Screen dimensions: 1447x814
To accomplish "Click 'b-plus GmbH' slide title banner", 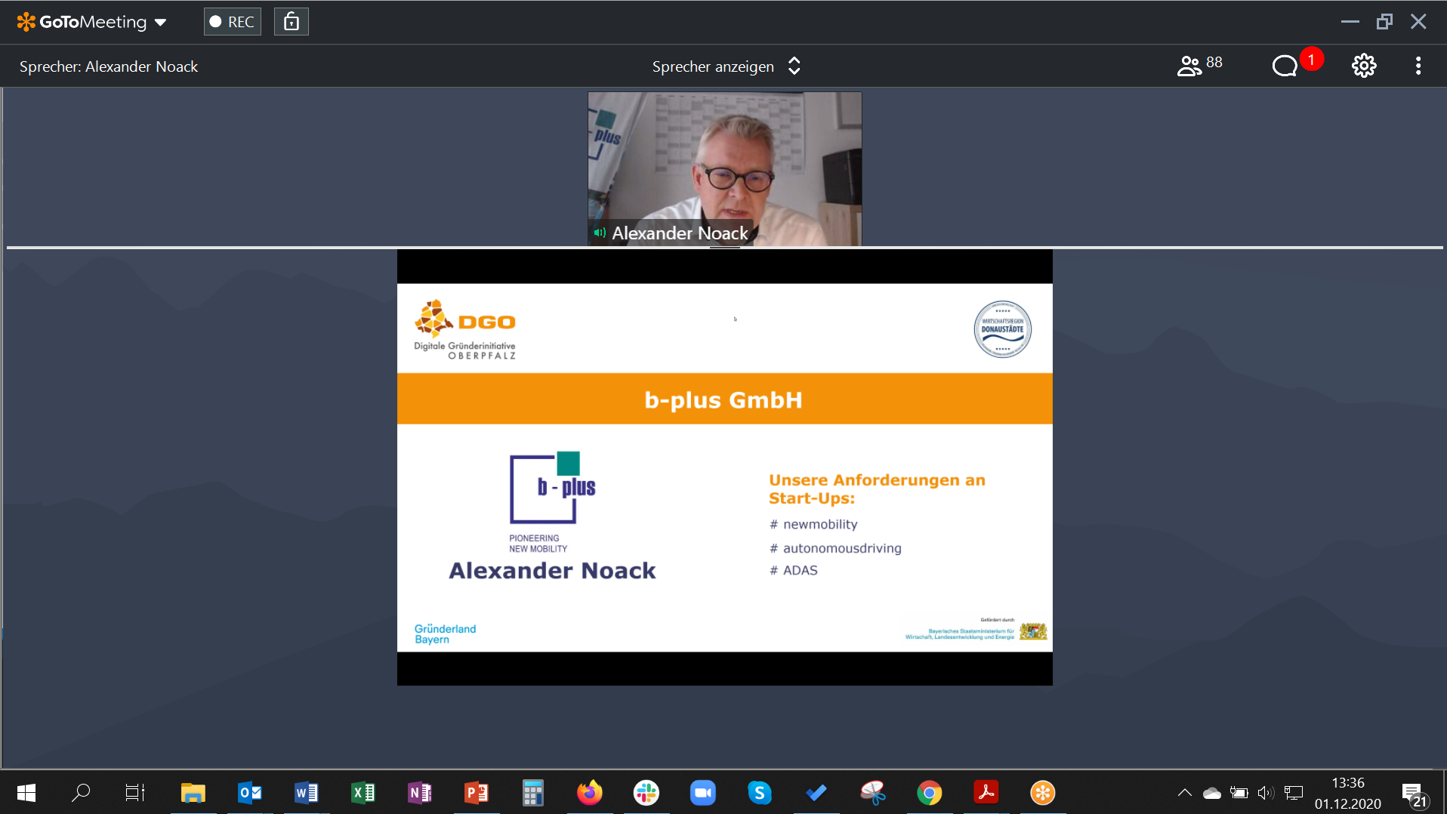I will coord(725,399).
